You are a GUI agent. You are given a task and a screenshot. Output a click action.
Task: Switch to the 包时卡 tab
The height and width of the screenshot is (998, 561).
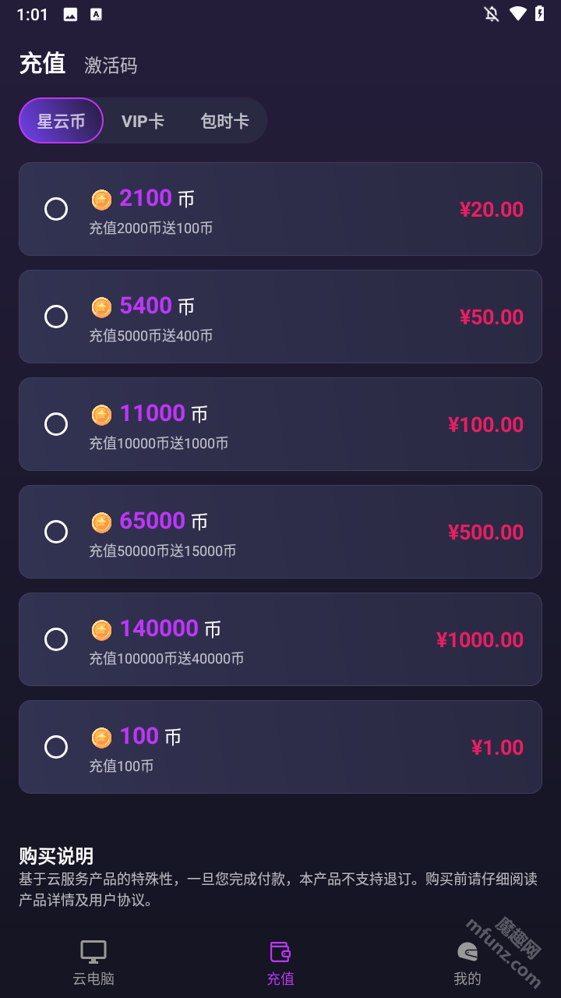click(x=224, y=121)
